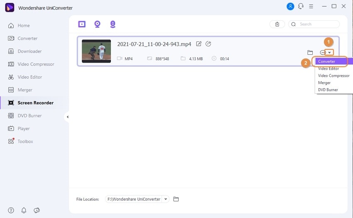The width and height of the screenshot is (353, 218).
Task: Open Downloader from the sidebar
Action: pyautogui.click(x=25, y=51)
